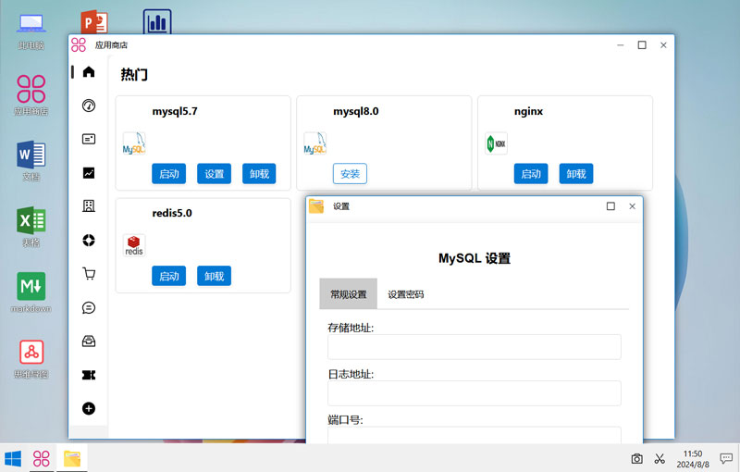
Task: Click the plus add icon in sidebar
Action: tap(89, 408)
